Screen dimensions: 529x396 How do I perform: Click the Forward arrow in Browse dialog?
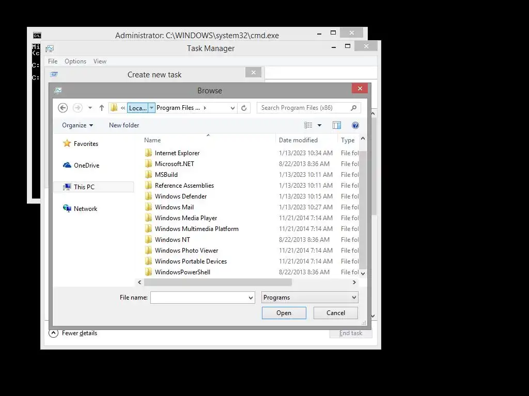(77, 108)
